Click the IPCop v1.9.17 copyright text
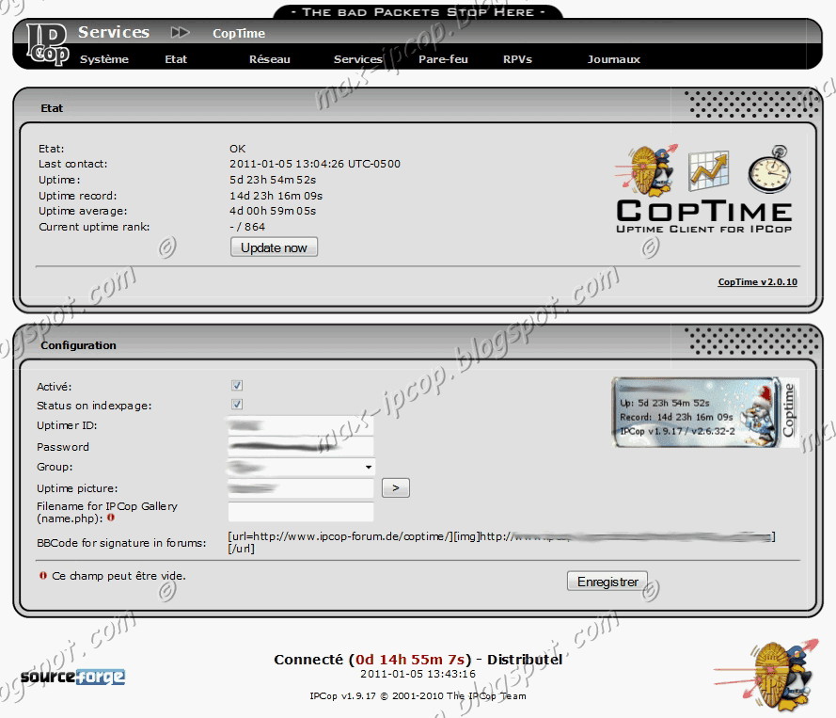836x718 pixels. [x=418, y=695]
